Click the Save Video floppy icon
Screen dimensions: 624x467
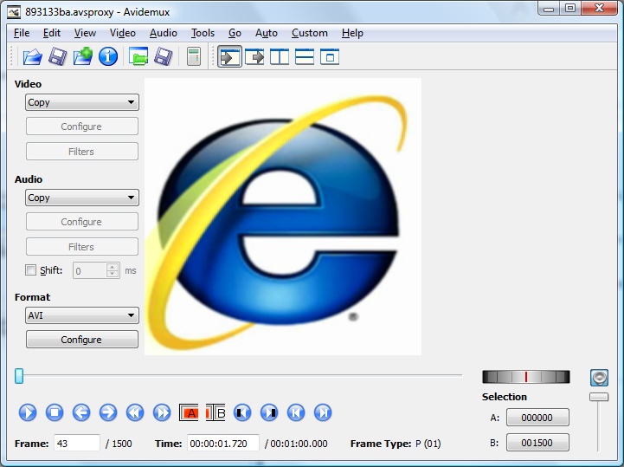pos(57,57)
